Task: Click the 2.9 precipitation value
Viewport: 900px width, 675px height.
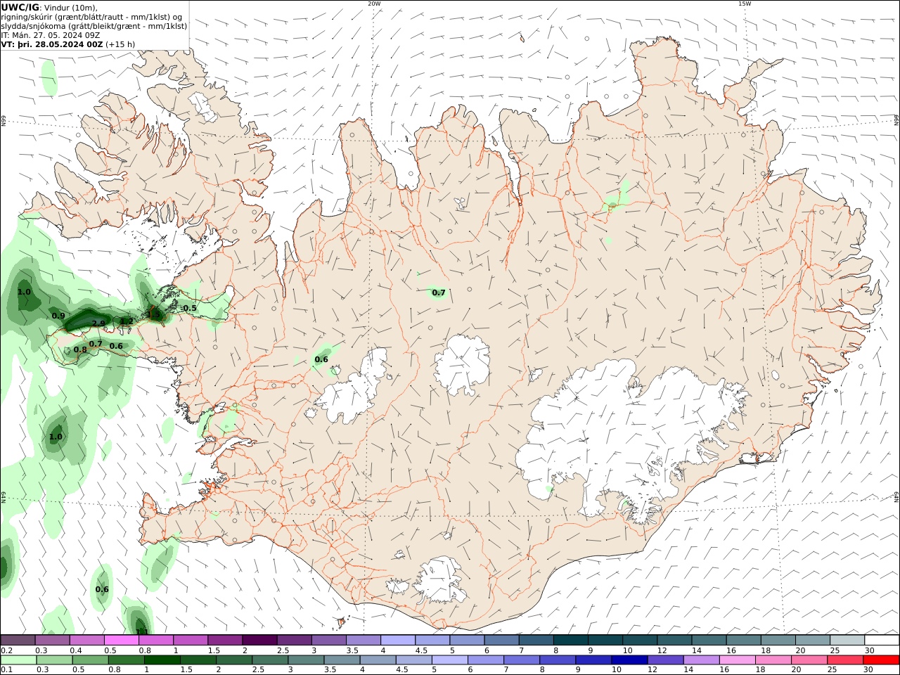Action: [98, 323]
